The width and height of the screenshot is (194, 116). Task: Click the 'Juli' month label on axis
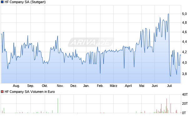coord(170,86)
